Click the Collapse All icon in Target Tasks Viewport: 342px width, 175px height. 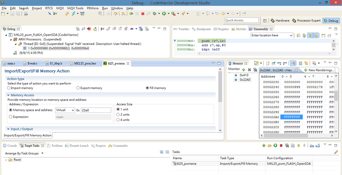pos(167,152)
